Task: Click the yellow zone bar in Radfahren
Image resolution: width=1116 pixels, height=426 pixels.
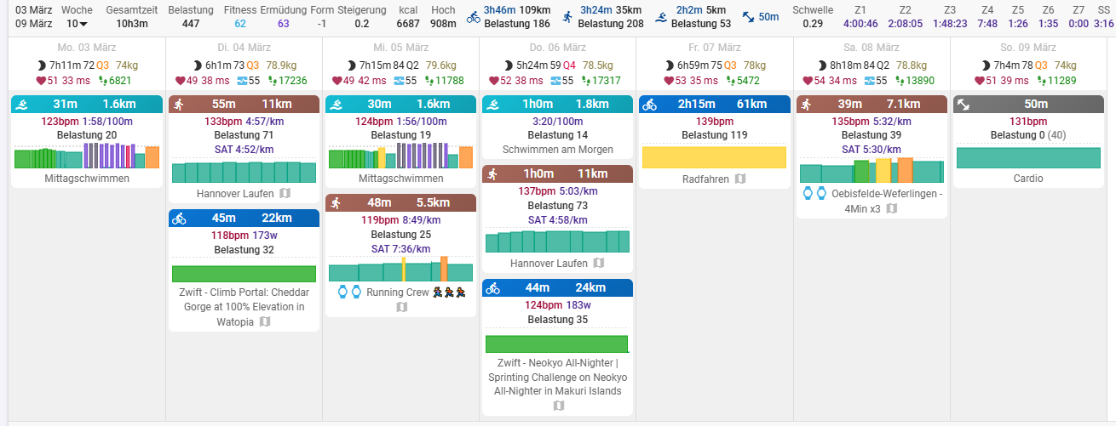Action: coord(713,157)
